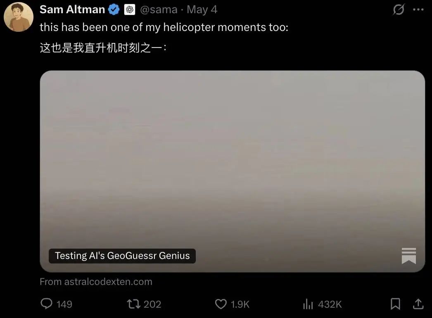Open Sam Altman display name

72,9
